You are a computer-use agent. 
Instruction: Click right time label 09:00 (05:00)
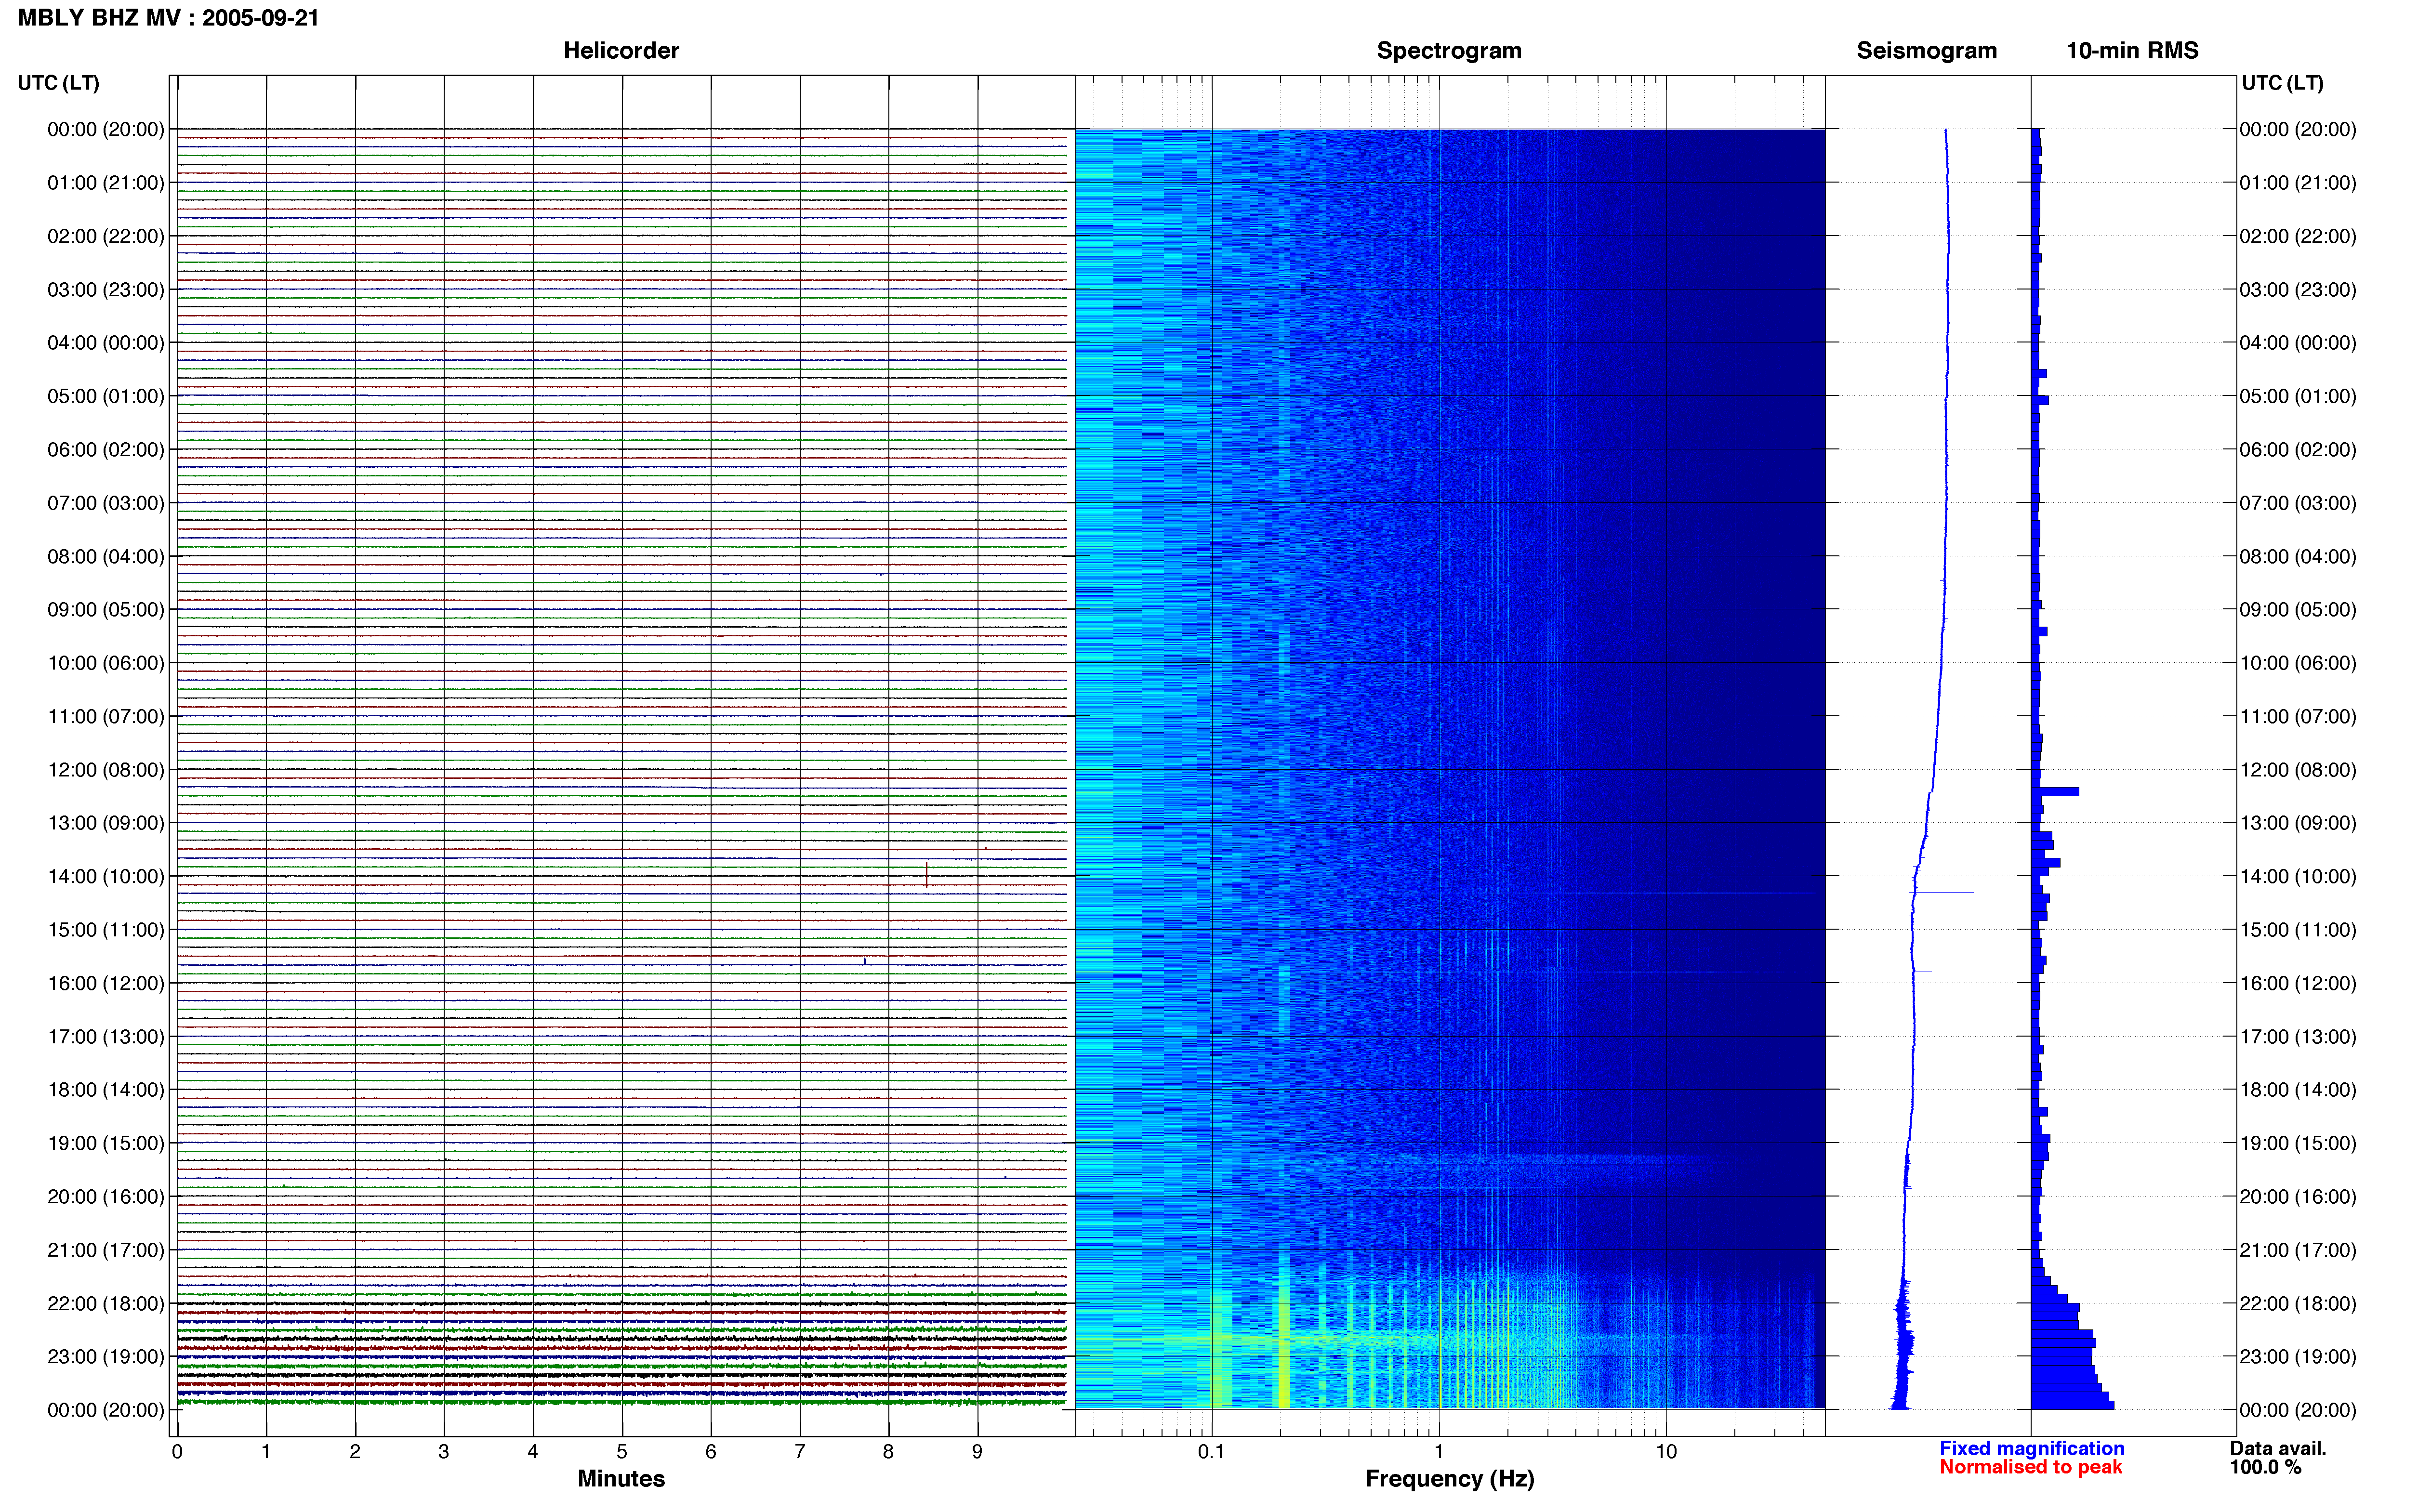[2297, 610]
